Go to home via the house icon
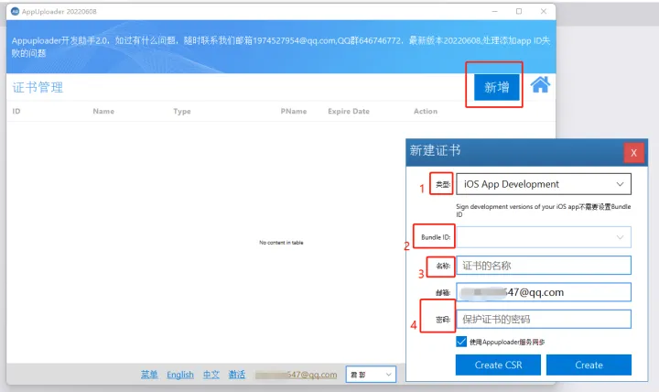 click(x=540, y=85)
